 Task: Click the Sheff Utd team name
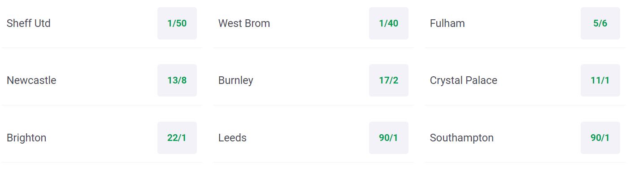pos(29,23)
